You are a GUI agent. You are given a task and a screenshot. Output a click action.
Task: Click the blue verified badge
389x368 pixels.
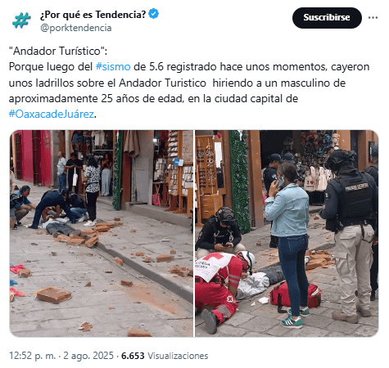click(x=154, y=14)
